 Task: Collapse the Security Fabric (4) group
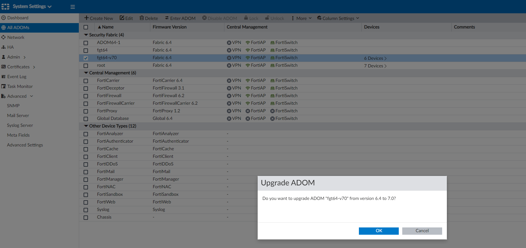point(86,35)
